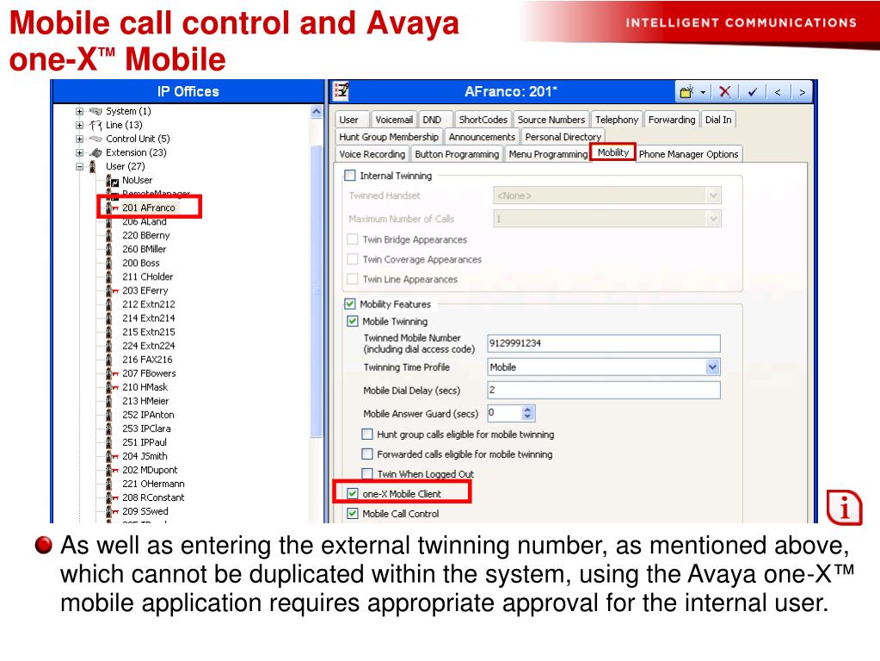Open dropdown arrow next to new-item icon
The width and height of the screenshot is (880, 661).
pos(703,92)
